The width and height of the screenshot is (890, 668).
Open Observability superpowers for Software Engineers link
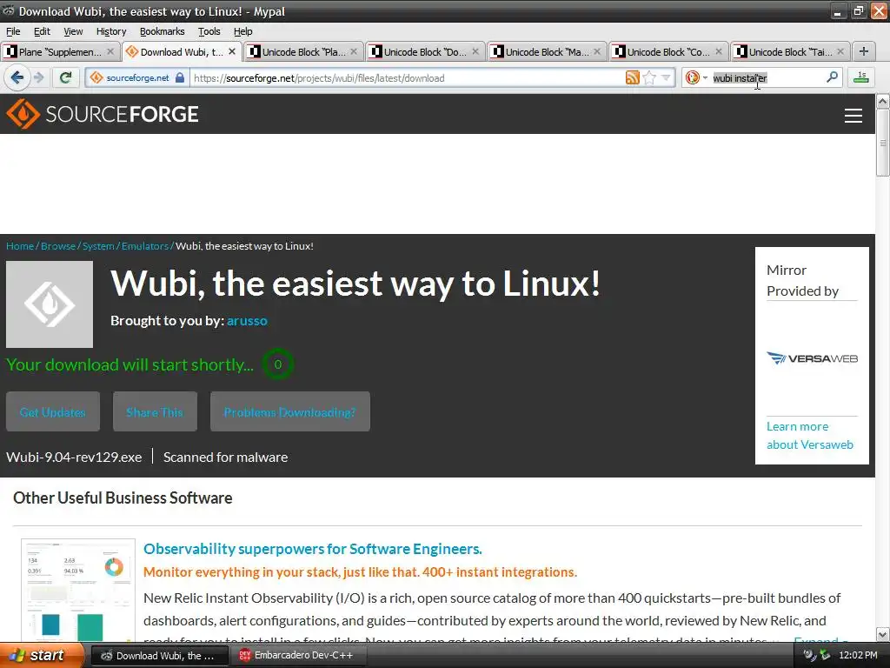[x=313, y=549]
